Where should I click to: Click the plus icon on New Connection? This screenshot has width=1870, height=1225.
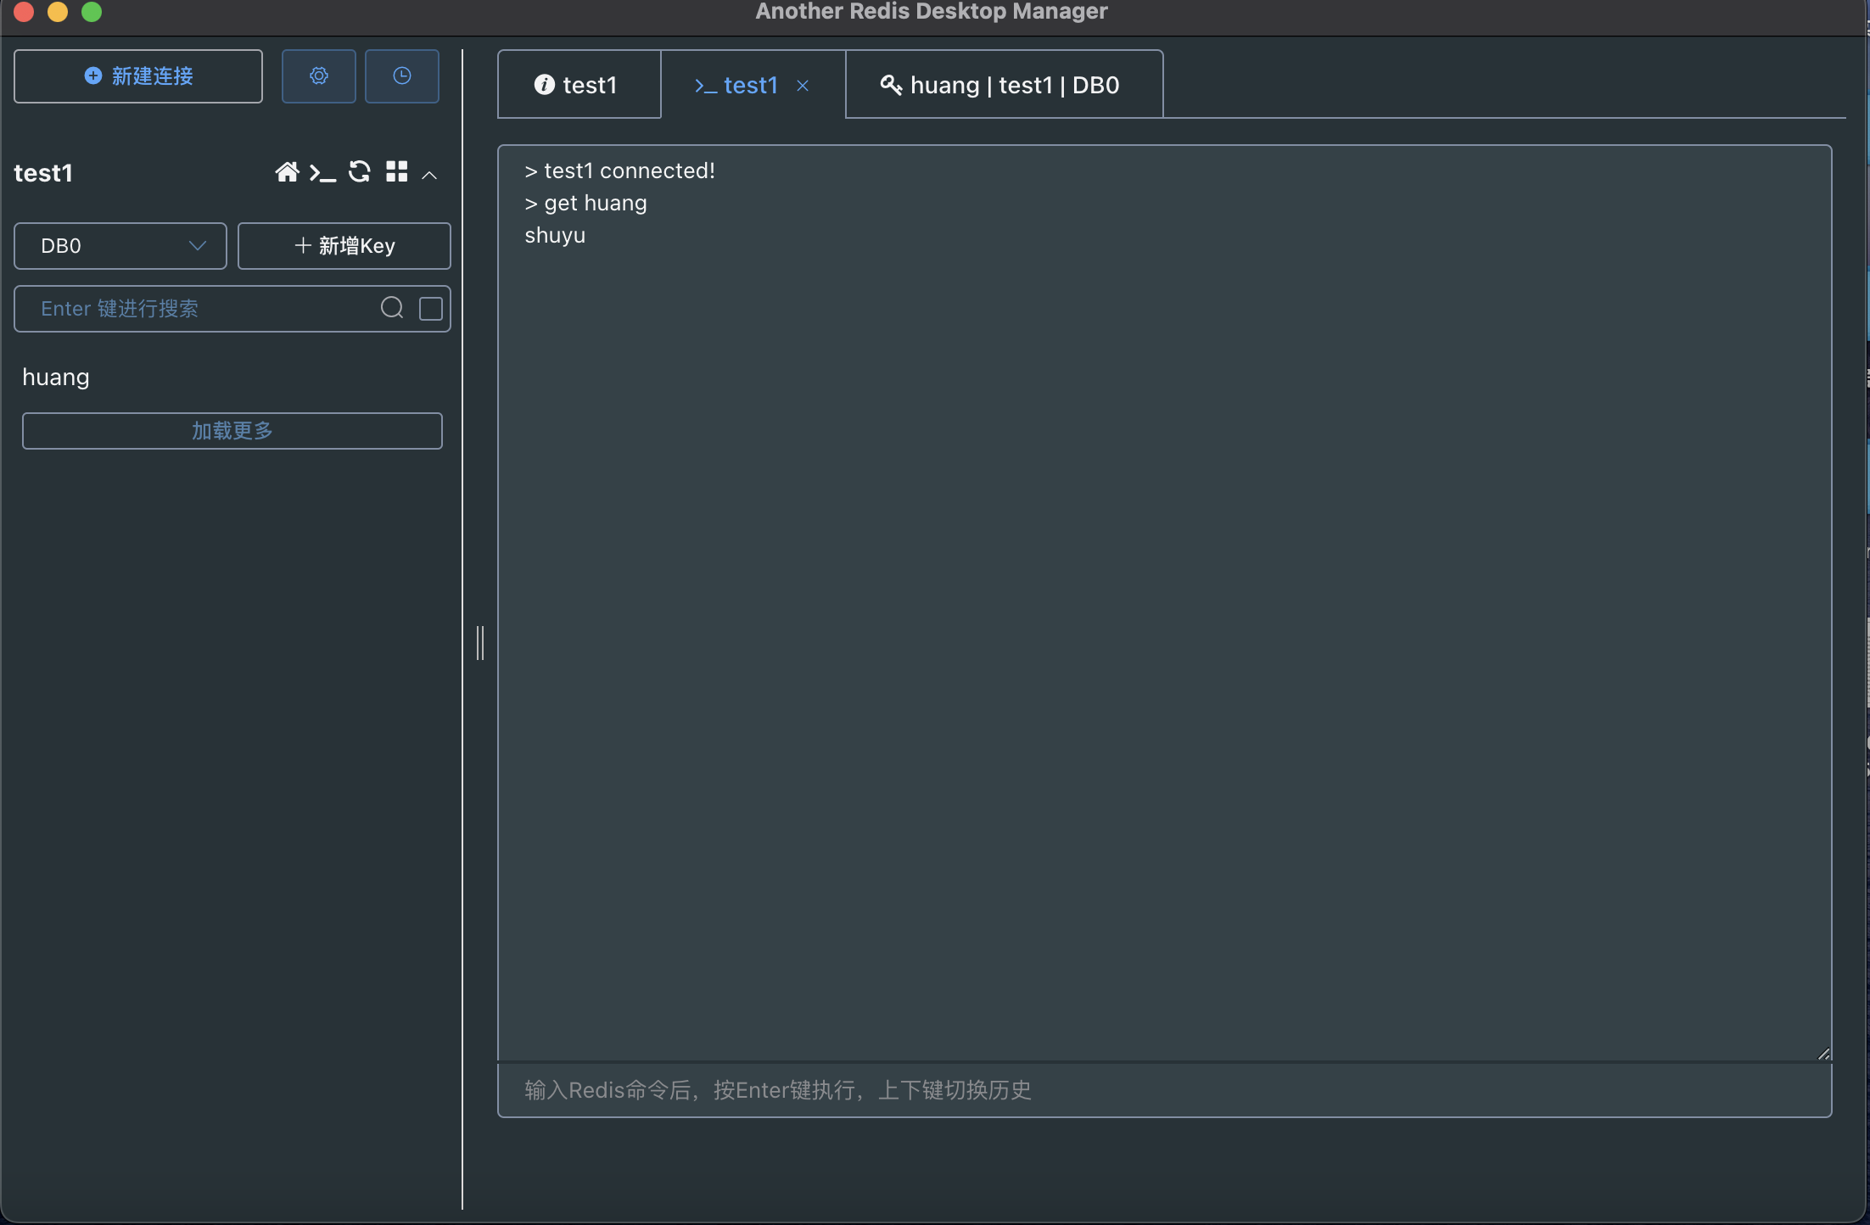point(93,76)
